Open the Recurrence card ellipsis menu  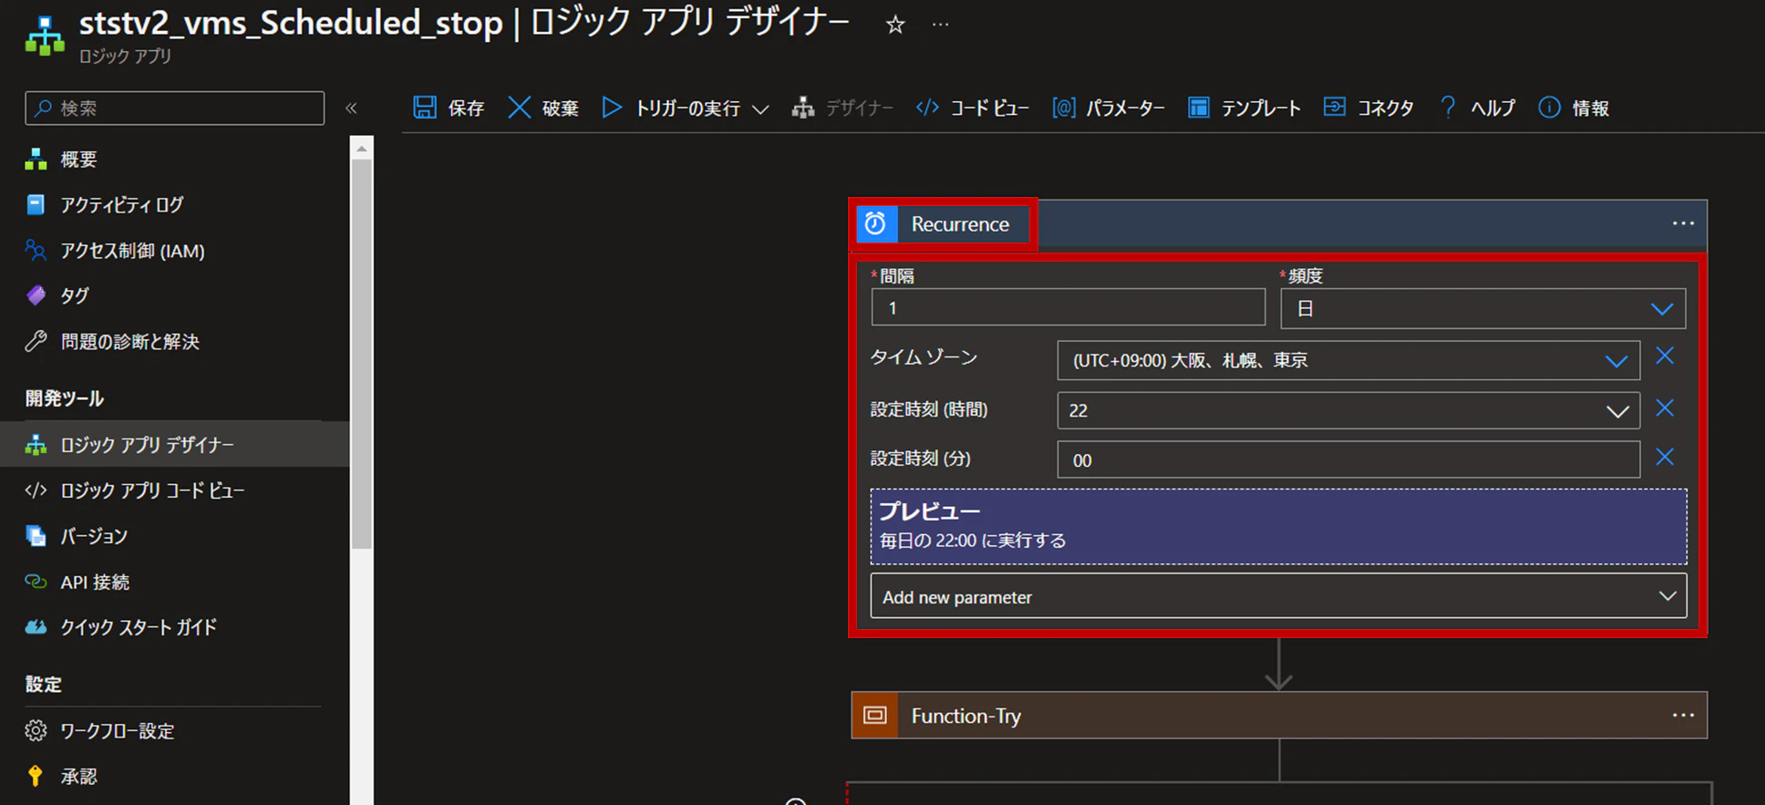coord(1683,224)
